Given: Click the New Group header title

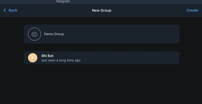Looking at the screenshot, I should coord(102,10).
